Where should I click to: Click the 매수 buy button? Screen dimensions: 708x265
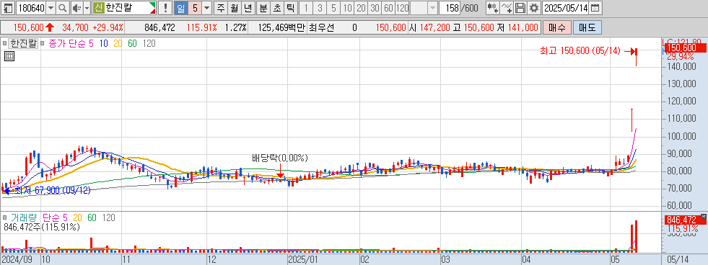tap(556, 27)
